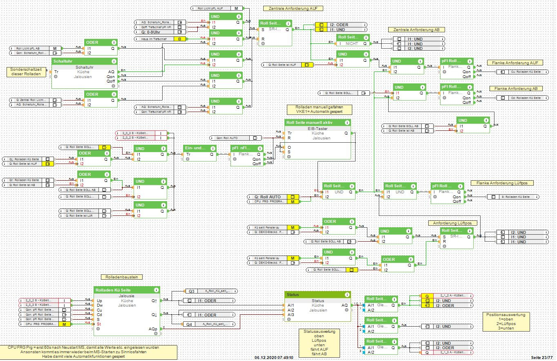Click reference icon on S: Rolladen Kü Seite output
Image resolution: width=557 pixels, height=361 pixels.
tap(492, 197)
